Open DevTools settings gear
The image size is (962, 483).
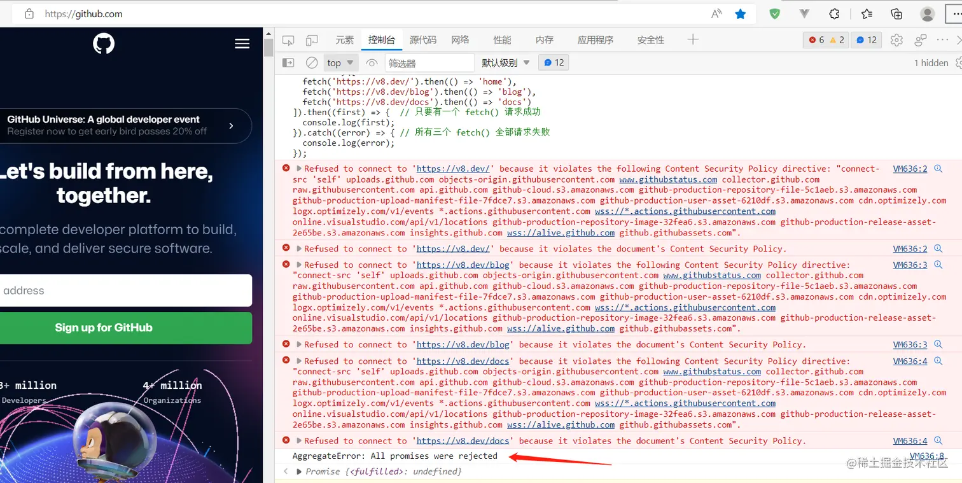[x=896, y=40]
